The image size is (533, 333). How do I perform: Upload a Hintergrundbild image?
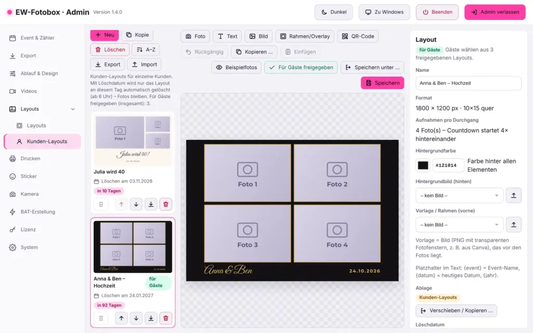(x=514, y=196)
